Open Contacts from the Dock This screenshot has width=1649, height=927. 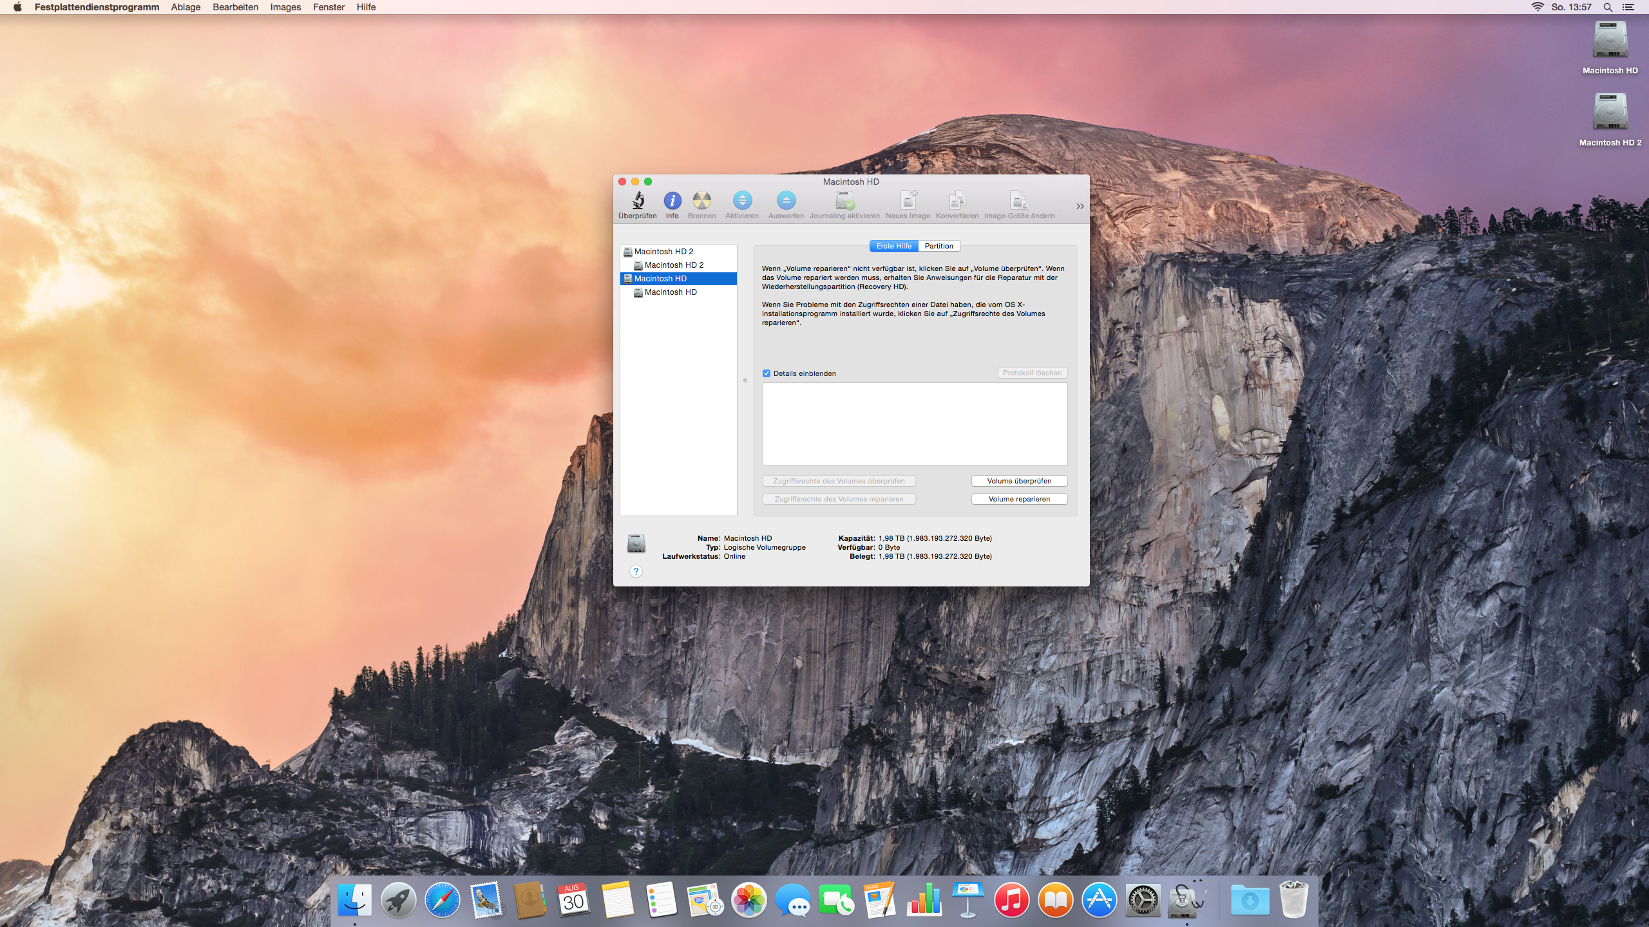[529, 899]
